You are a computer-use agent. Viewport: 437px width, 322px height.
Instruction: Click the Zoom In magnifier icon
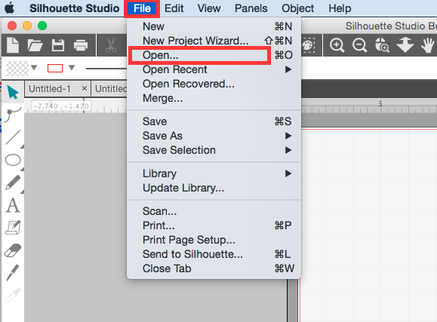[x=337, y=45]
